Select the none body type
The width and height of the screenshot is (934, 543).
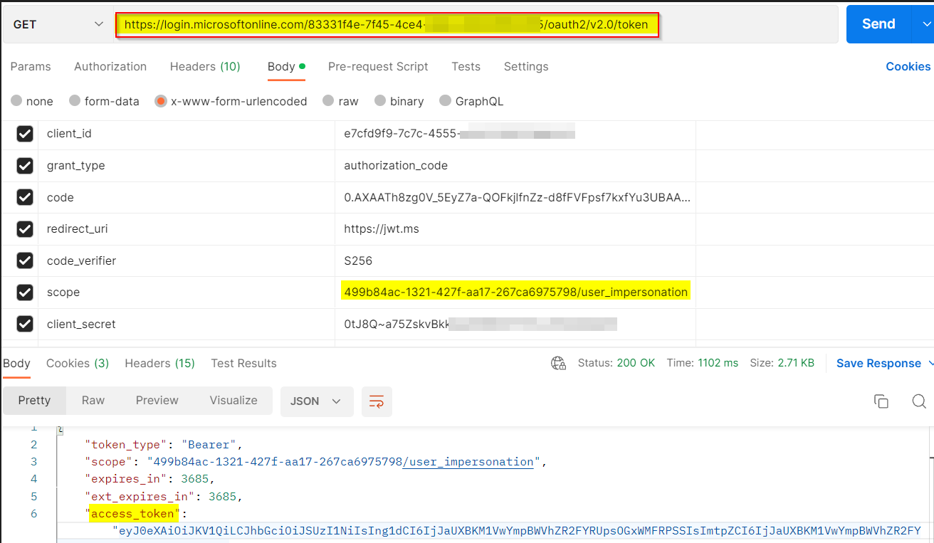point(32,102)
